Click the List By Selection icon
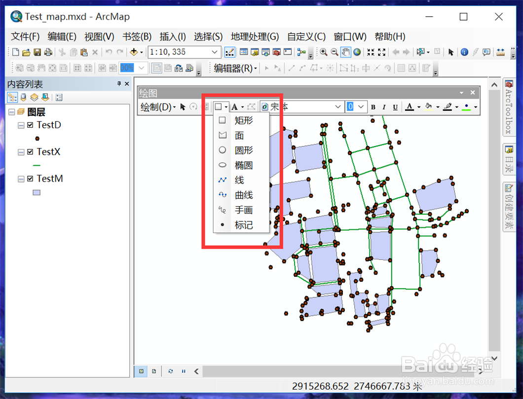Viewport: 523px width, 399px height. coord(45,97)
